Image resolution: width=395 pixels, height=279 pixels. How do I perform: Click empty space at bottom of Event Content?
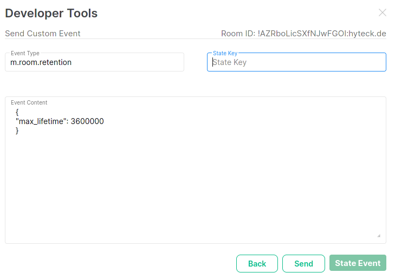[195, 206]
